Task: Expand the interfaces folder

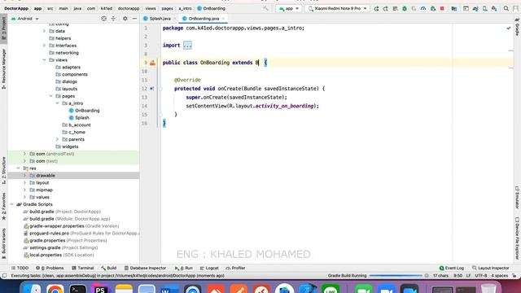Action: tap(44, 46)
